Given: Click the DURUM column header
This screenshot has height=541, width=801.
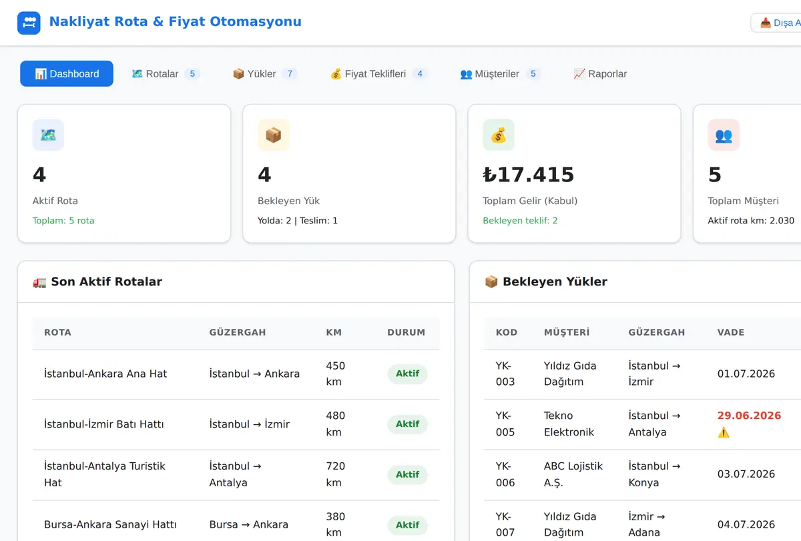Looking at the screenshot, I should click(x=407, y=332).
